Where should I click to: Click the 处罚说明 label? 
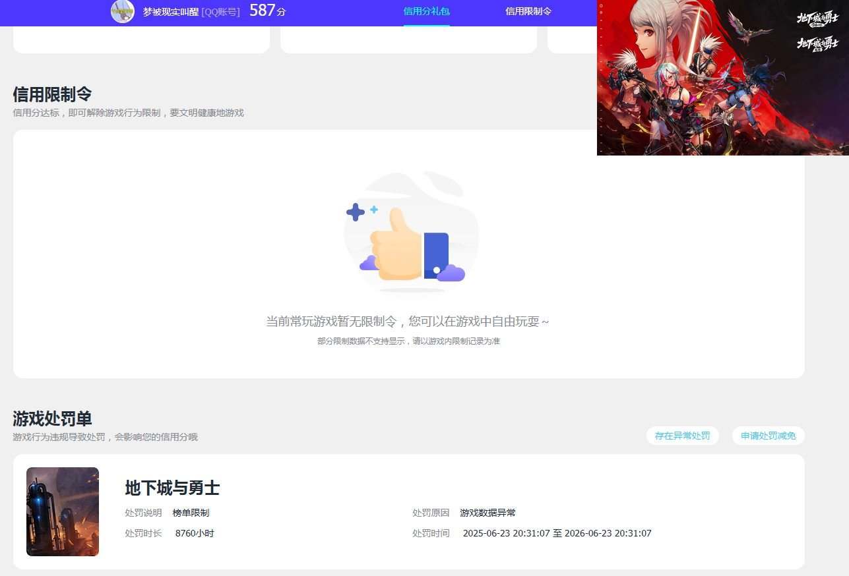(x=143, y=513)
